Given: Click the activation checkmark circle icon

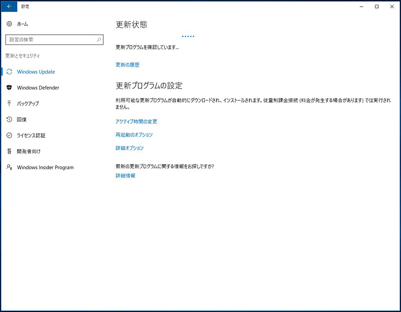Looking at the screenshot, I should point(9,135).
